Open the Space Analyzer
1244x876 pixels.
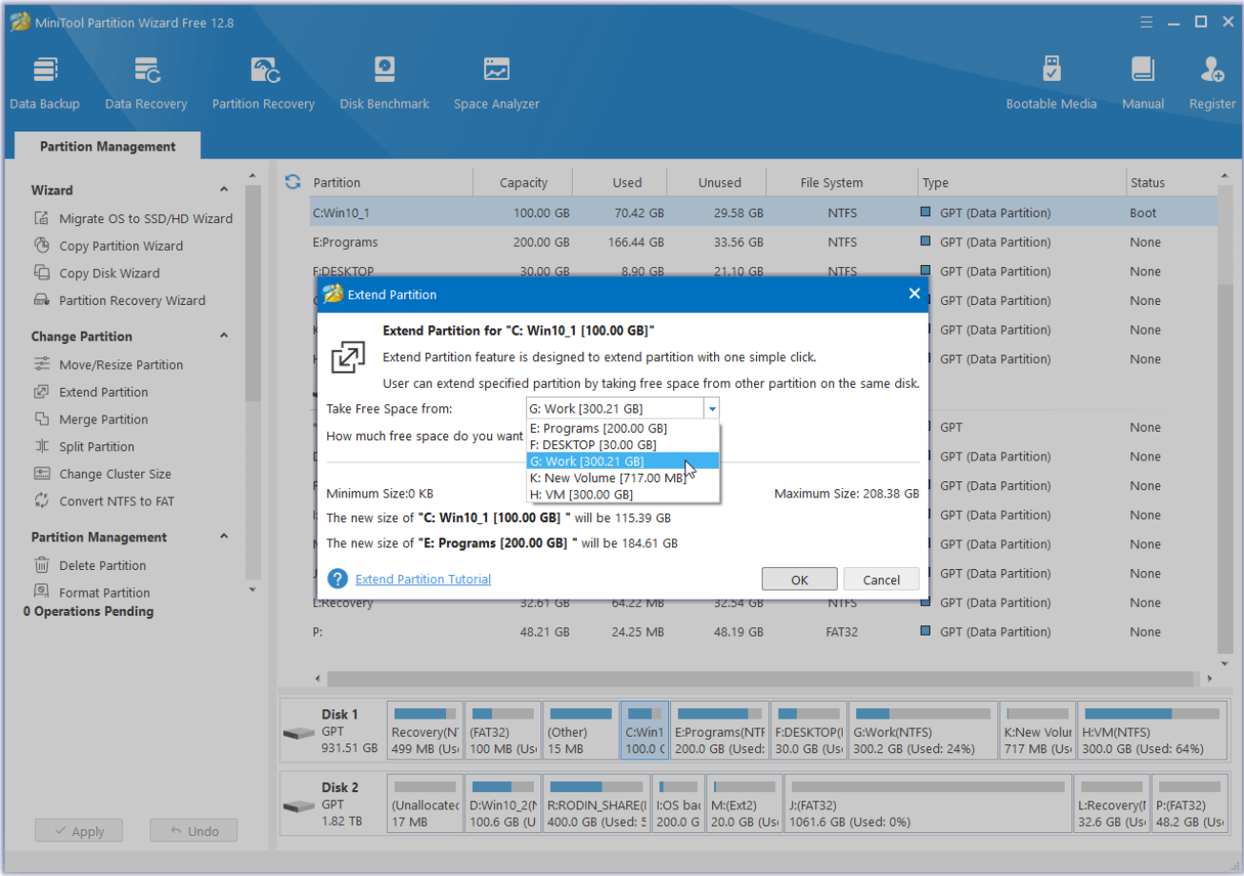click(496, 83)
